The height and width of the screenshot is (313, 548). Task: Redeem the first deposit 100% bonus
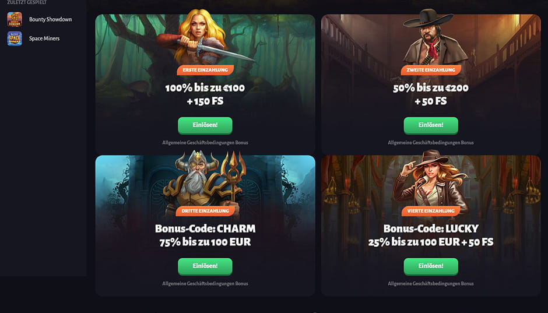205,125
